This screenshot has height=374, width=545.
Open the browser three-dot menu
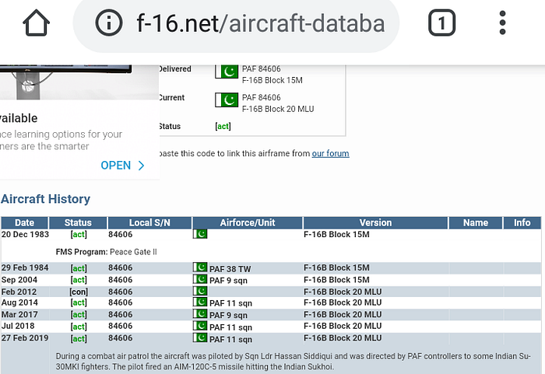[x=502, y=23]
